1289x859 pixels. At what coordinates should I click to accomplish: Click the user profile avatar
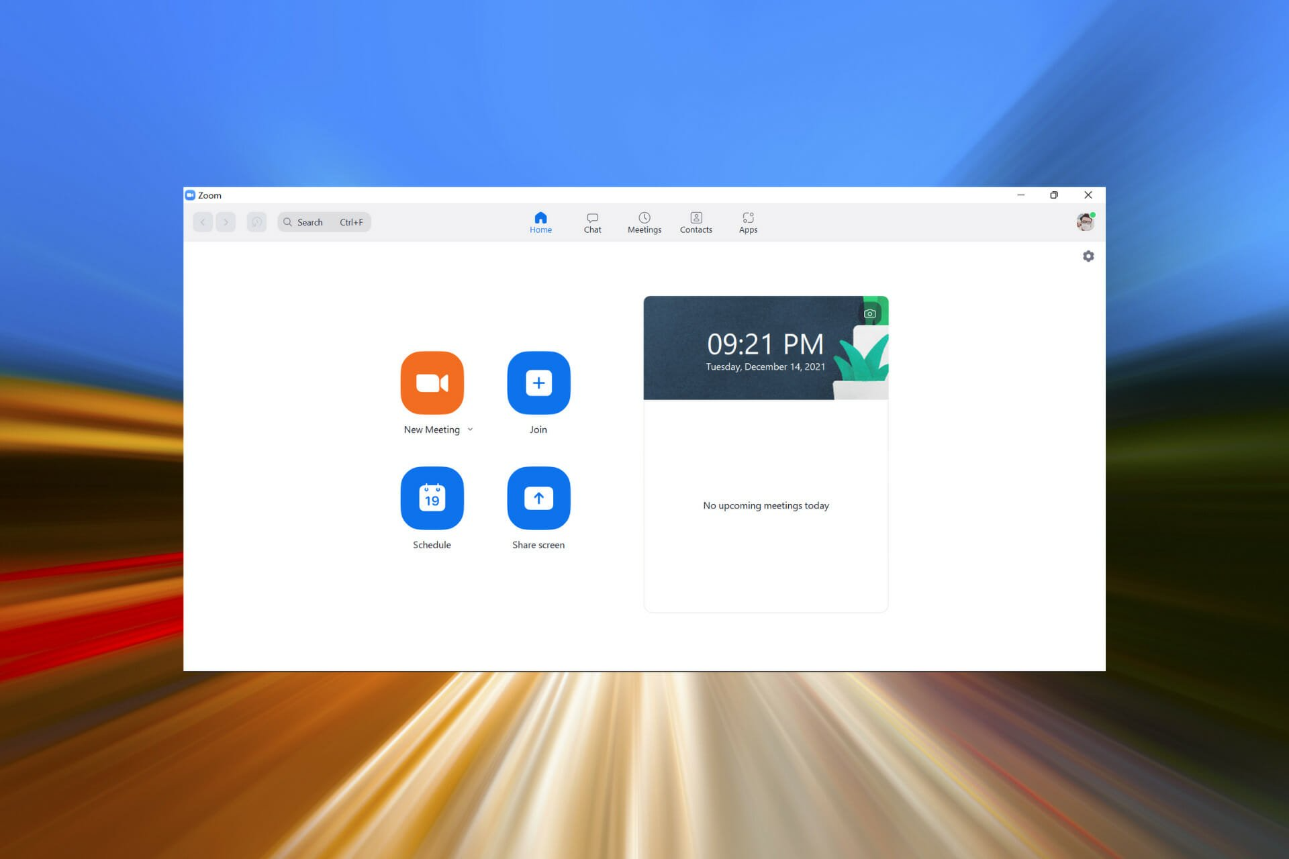tap(1085, 221)
